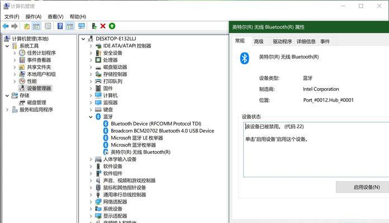The image size is (389, 223).
Task: Select 安全设备 category label
Action: [x=113, y=53]
